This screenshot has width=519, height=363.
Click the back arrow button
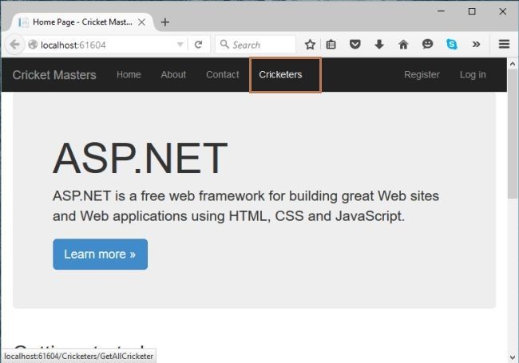click(14, 45)
